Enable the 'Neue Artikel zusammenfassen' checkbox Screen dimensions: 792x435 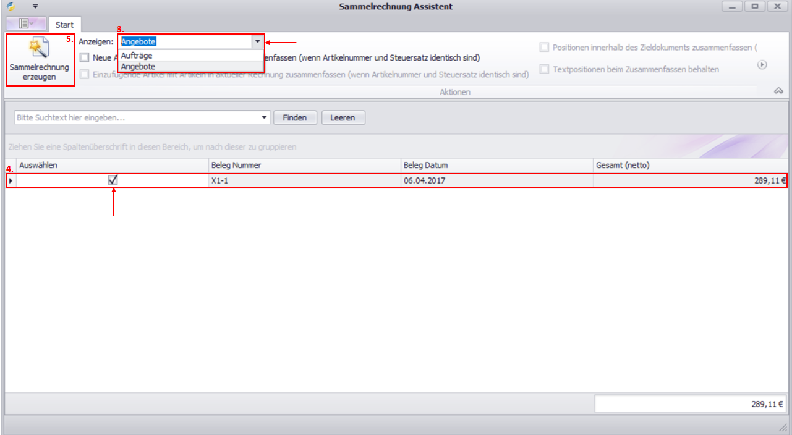[85, 58]
